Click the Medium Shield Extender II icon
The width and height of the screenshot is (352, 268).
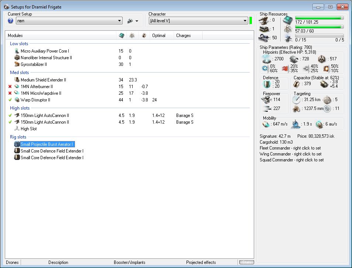coord(17,80)
